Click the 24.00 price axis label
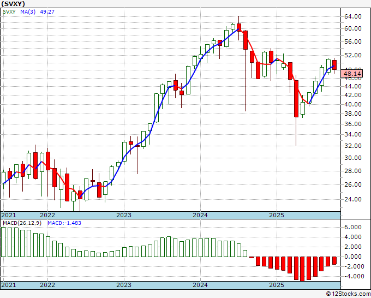371x298 pixels. (353, 199)
